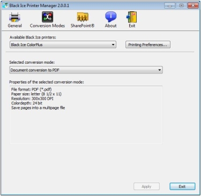
Task: Open the General printer icon tab
Action: point(14,20)
